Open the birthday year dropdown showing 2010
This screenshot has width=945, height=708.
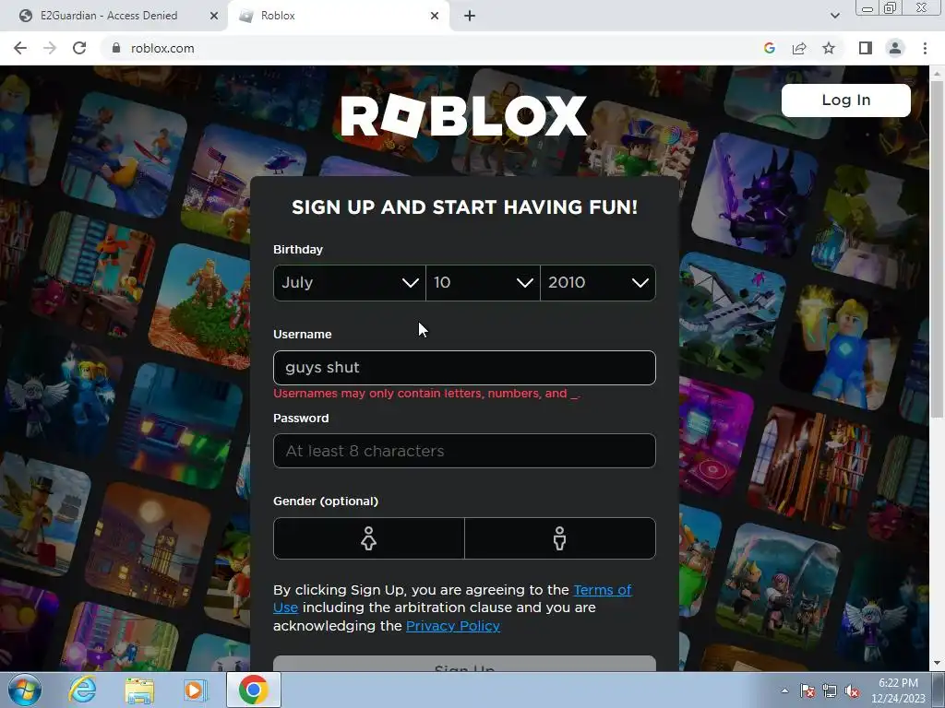(598, 282)
